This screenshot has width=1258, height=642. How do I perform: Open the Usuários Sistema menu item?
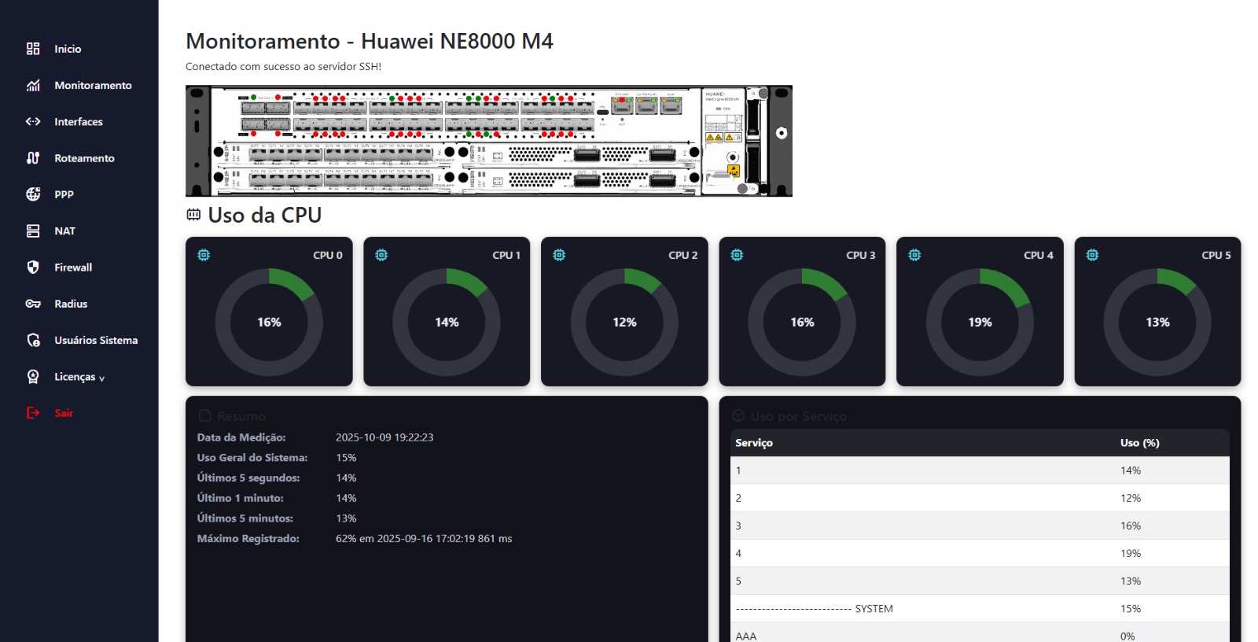[x=95, y=341]
